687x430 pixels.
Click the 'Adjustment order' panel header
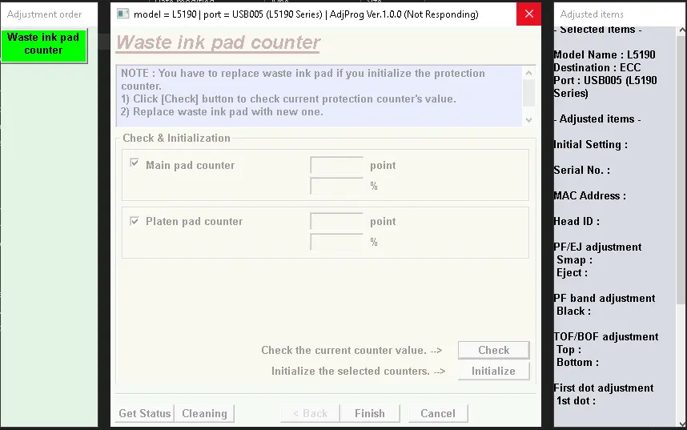pyautogui.click(x=44, y=14)
